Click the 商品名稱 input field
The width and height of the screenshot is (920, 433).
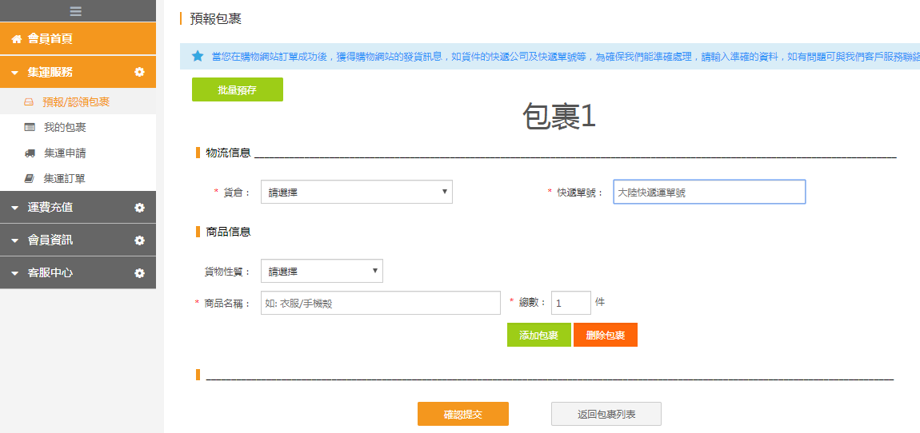coord(381,303)
